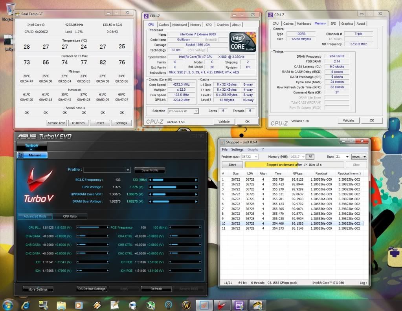Launch Winamp lightning bolt taskbar icon
Image resolution: width=402 pixels, height=311 pixels.
click(x=97, y=305)
